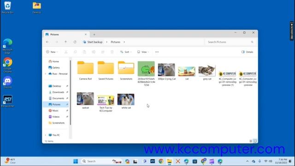Screen dimensions: 295x166
Task: Open the New item dropdown
Action: pos(52,52)
